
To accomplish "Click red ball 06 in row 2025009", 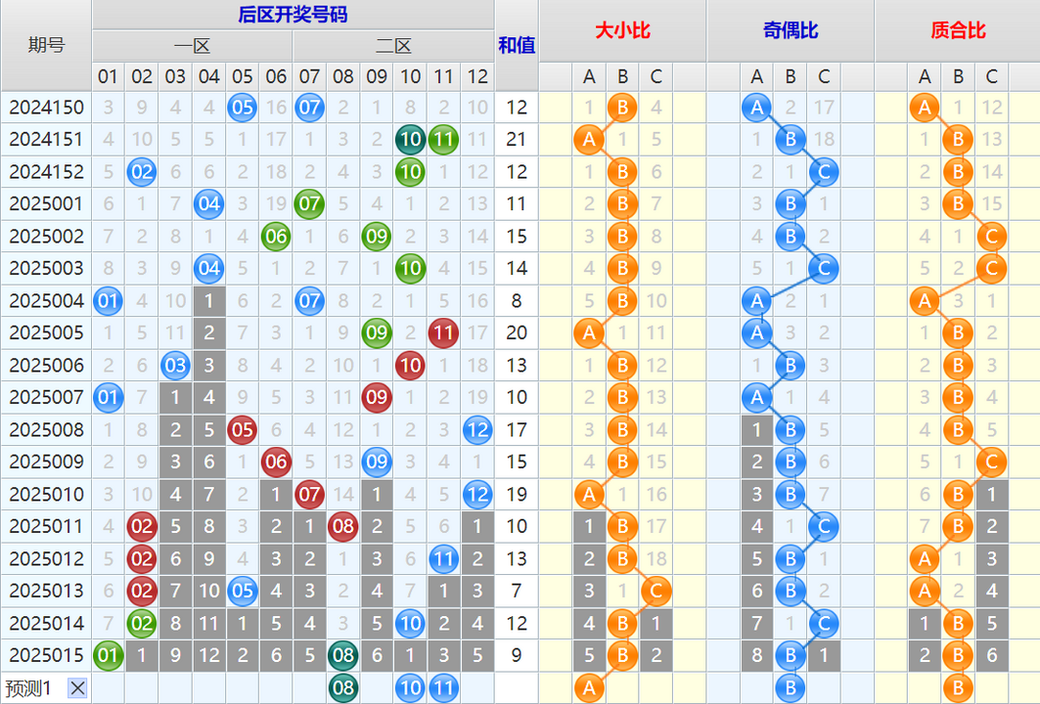I will coord(276,462).
